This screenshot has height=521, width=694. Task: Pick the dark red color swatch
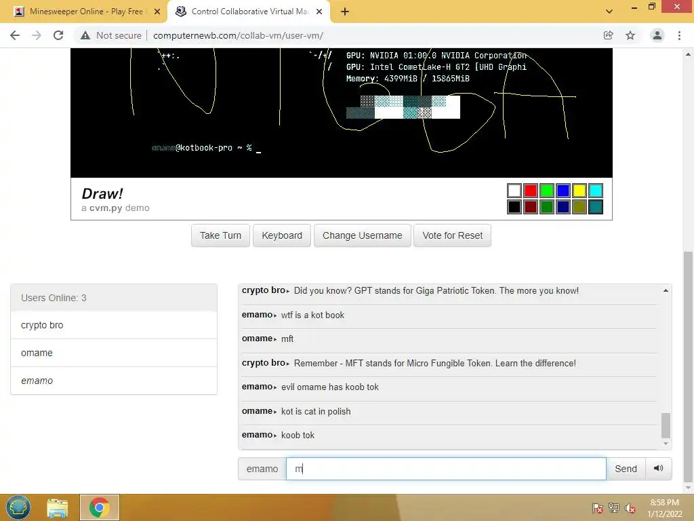tap(531, 207)
